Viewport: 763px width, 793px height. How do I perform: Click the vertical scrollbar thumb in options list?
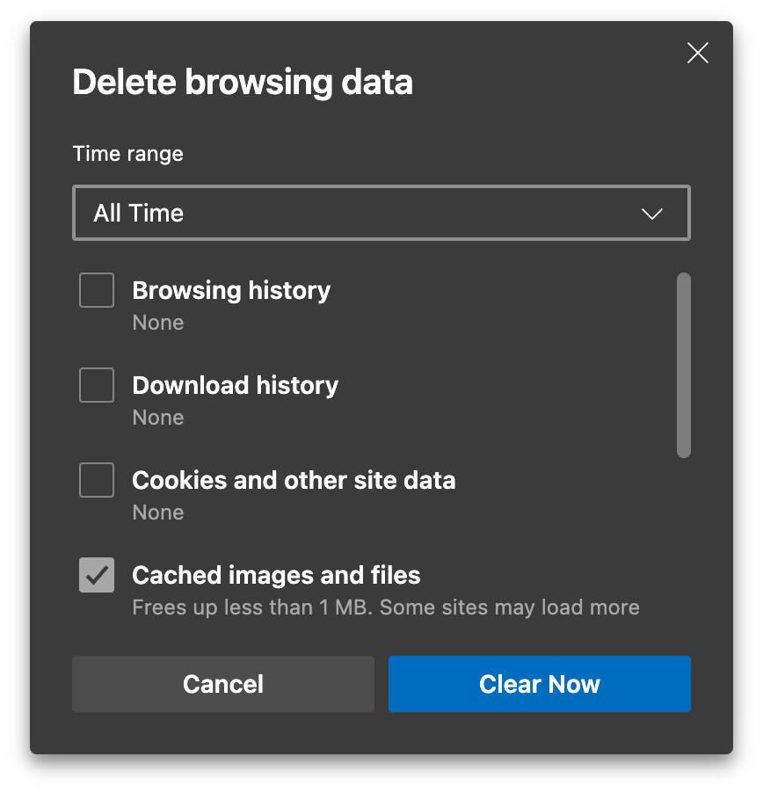(684, 365)
